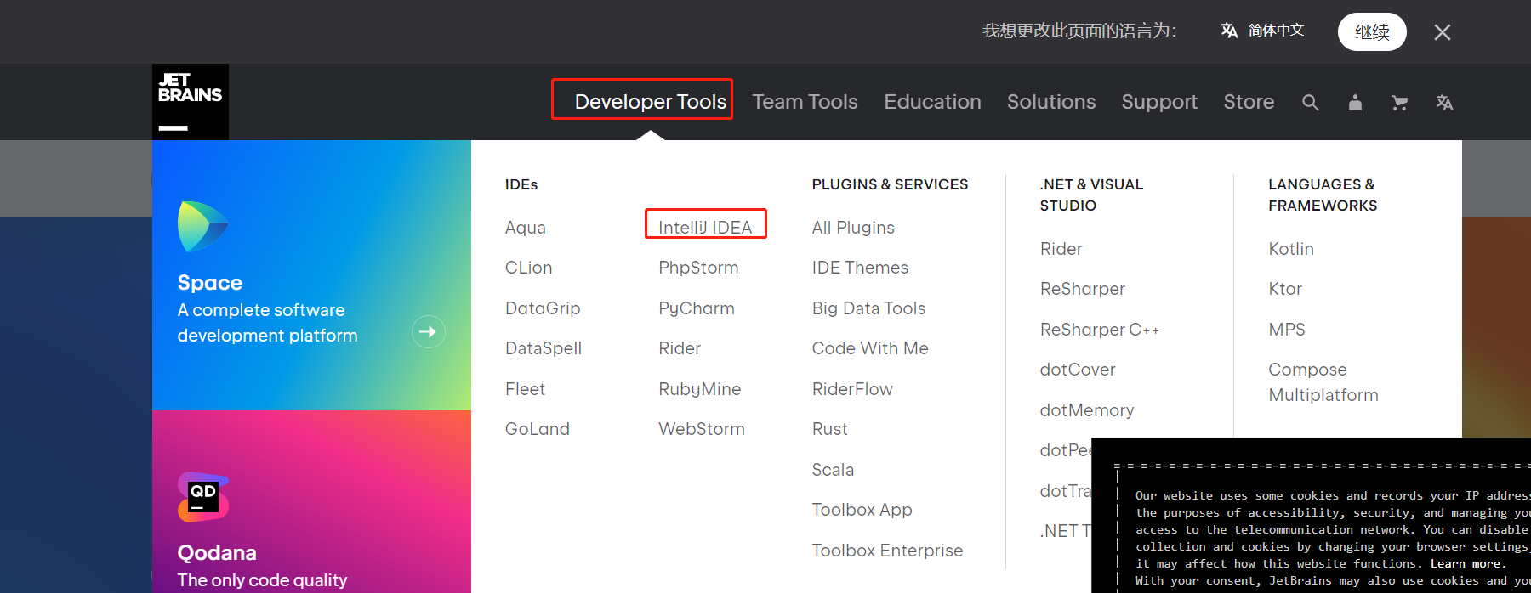Select IntelliJ IDEA from IDEs list
Image resolution: width=1531 pixels, height=593 pixels.
pos(705,228)
